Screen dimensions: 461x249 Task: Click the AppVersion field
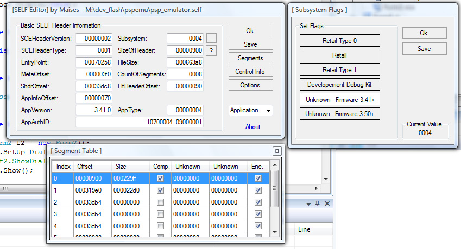(94, 110)
